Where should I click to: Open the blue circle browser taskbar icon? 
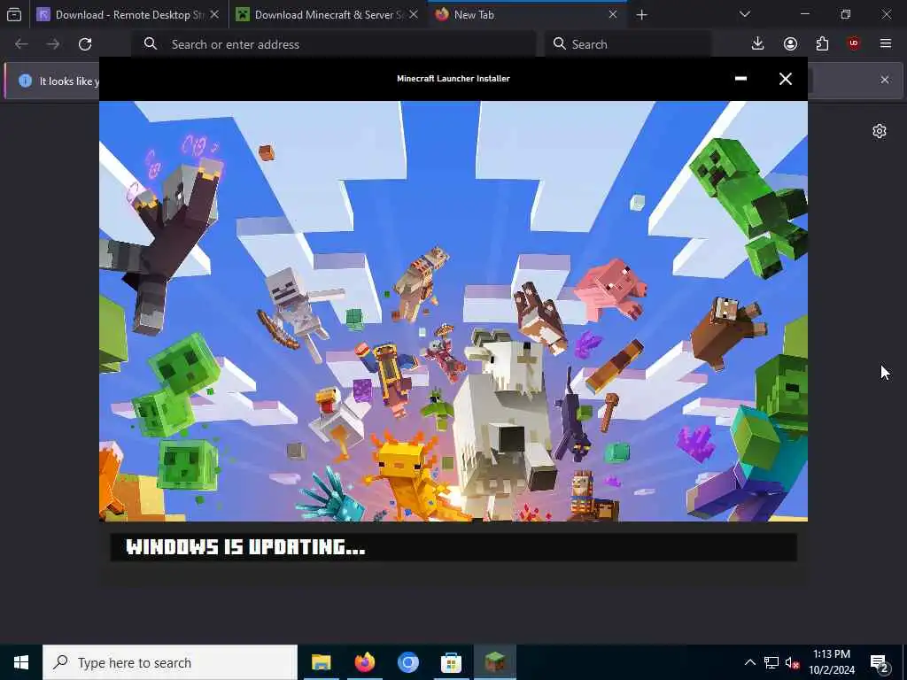click(407, 662)
